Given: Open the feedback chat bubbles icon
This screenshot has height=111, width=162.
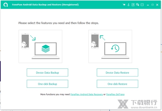Looking at the screenshot, I should point(137,5).
